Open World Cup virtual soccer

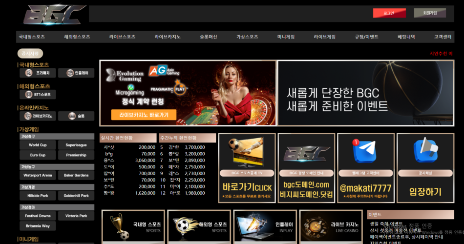(x=38, y=145)
